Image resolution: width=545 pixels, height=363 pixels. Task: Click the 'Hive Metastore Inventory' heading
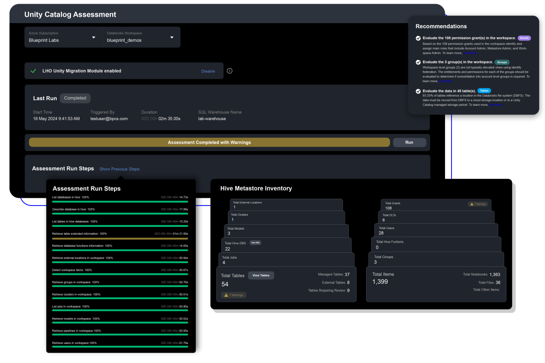click(256, 188)
